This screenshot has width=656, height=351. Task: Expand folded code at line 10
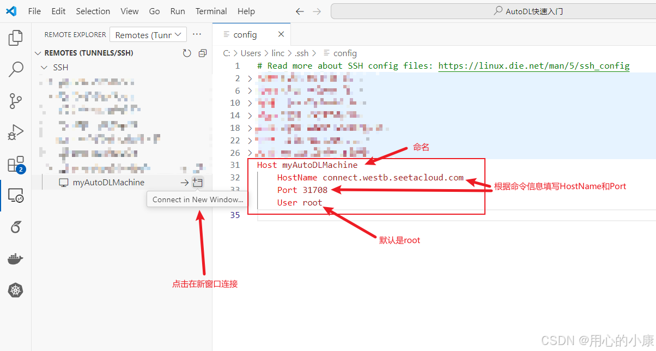pyautogui.click(x=250, y=103)
